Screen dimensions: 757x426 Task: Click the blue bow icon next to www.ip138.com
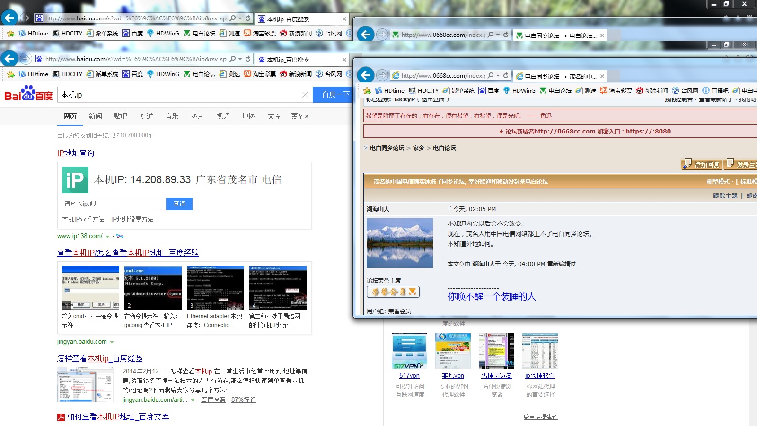(120, 236)
